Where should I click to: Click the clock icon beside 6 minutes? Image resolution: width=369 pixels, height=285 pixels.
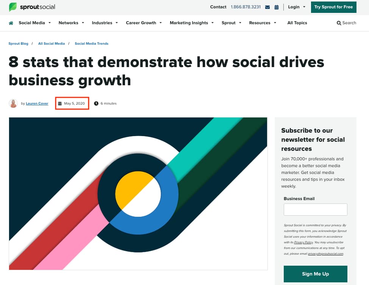[x=96, y=103]
